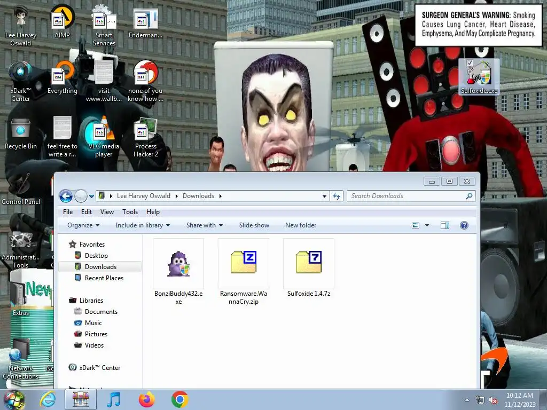The image size is (547, 410).
Task: Expand the address bar history dropdown
Action: 324,196
